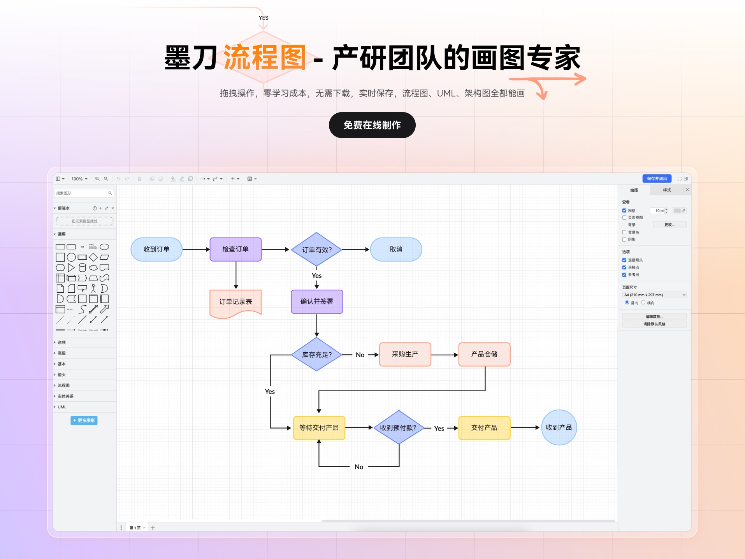
Task: Click the 更多图形 more shapes button
Action: tap(84, 420)
